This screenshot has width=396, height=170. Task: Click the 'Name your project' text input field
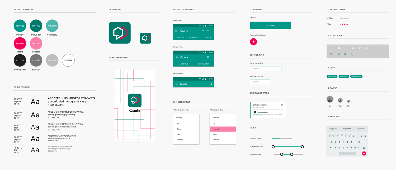point(266,68)
